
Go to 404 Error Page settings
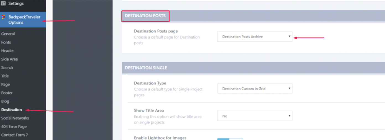[14, 127]
